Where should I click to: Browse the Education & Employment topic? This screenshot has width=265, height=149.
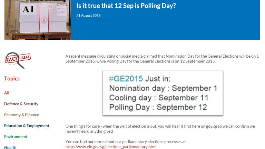coord(27,126)
